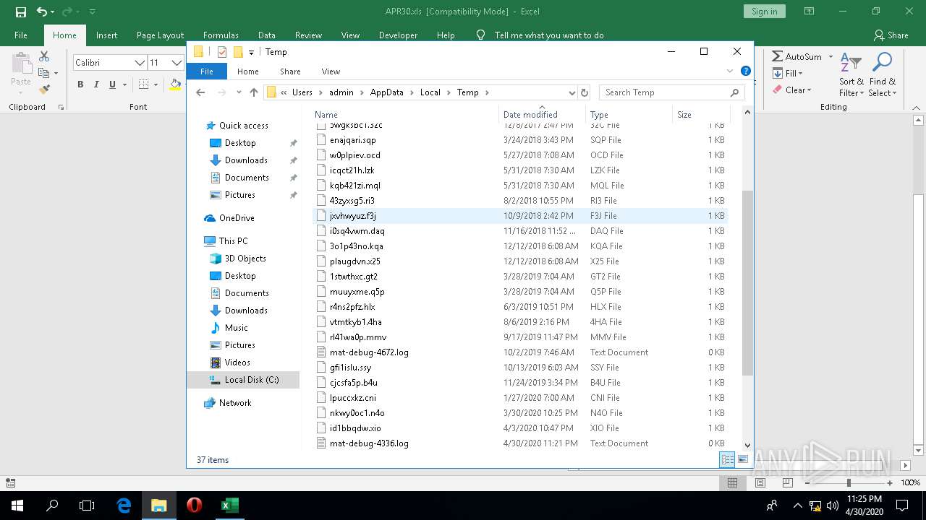Image resolution: width=926 pixels, height=520 pixels.
Task: Click the Fill Color bucket icon
Action: point(175,84)
